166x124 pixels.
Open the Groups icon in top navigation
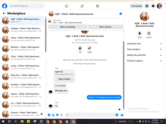98,6
